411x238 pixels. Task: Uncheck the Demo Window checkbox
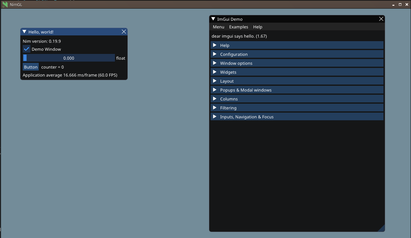coord(26,49)
